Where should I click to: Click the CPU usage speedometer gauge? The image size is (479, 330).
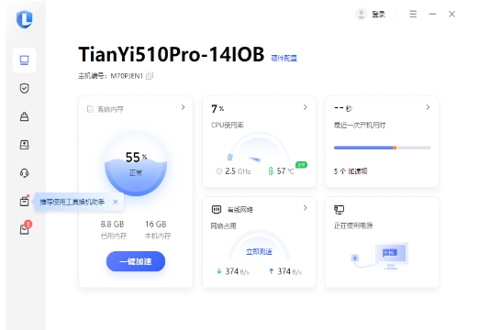259,148
